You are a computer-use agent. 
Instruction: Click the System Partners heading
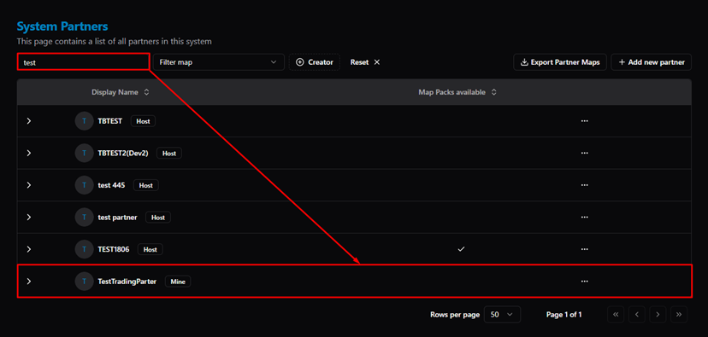62,26
